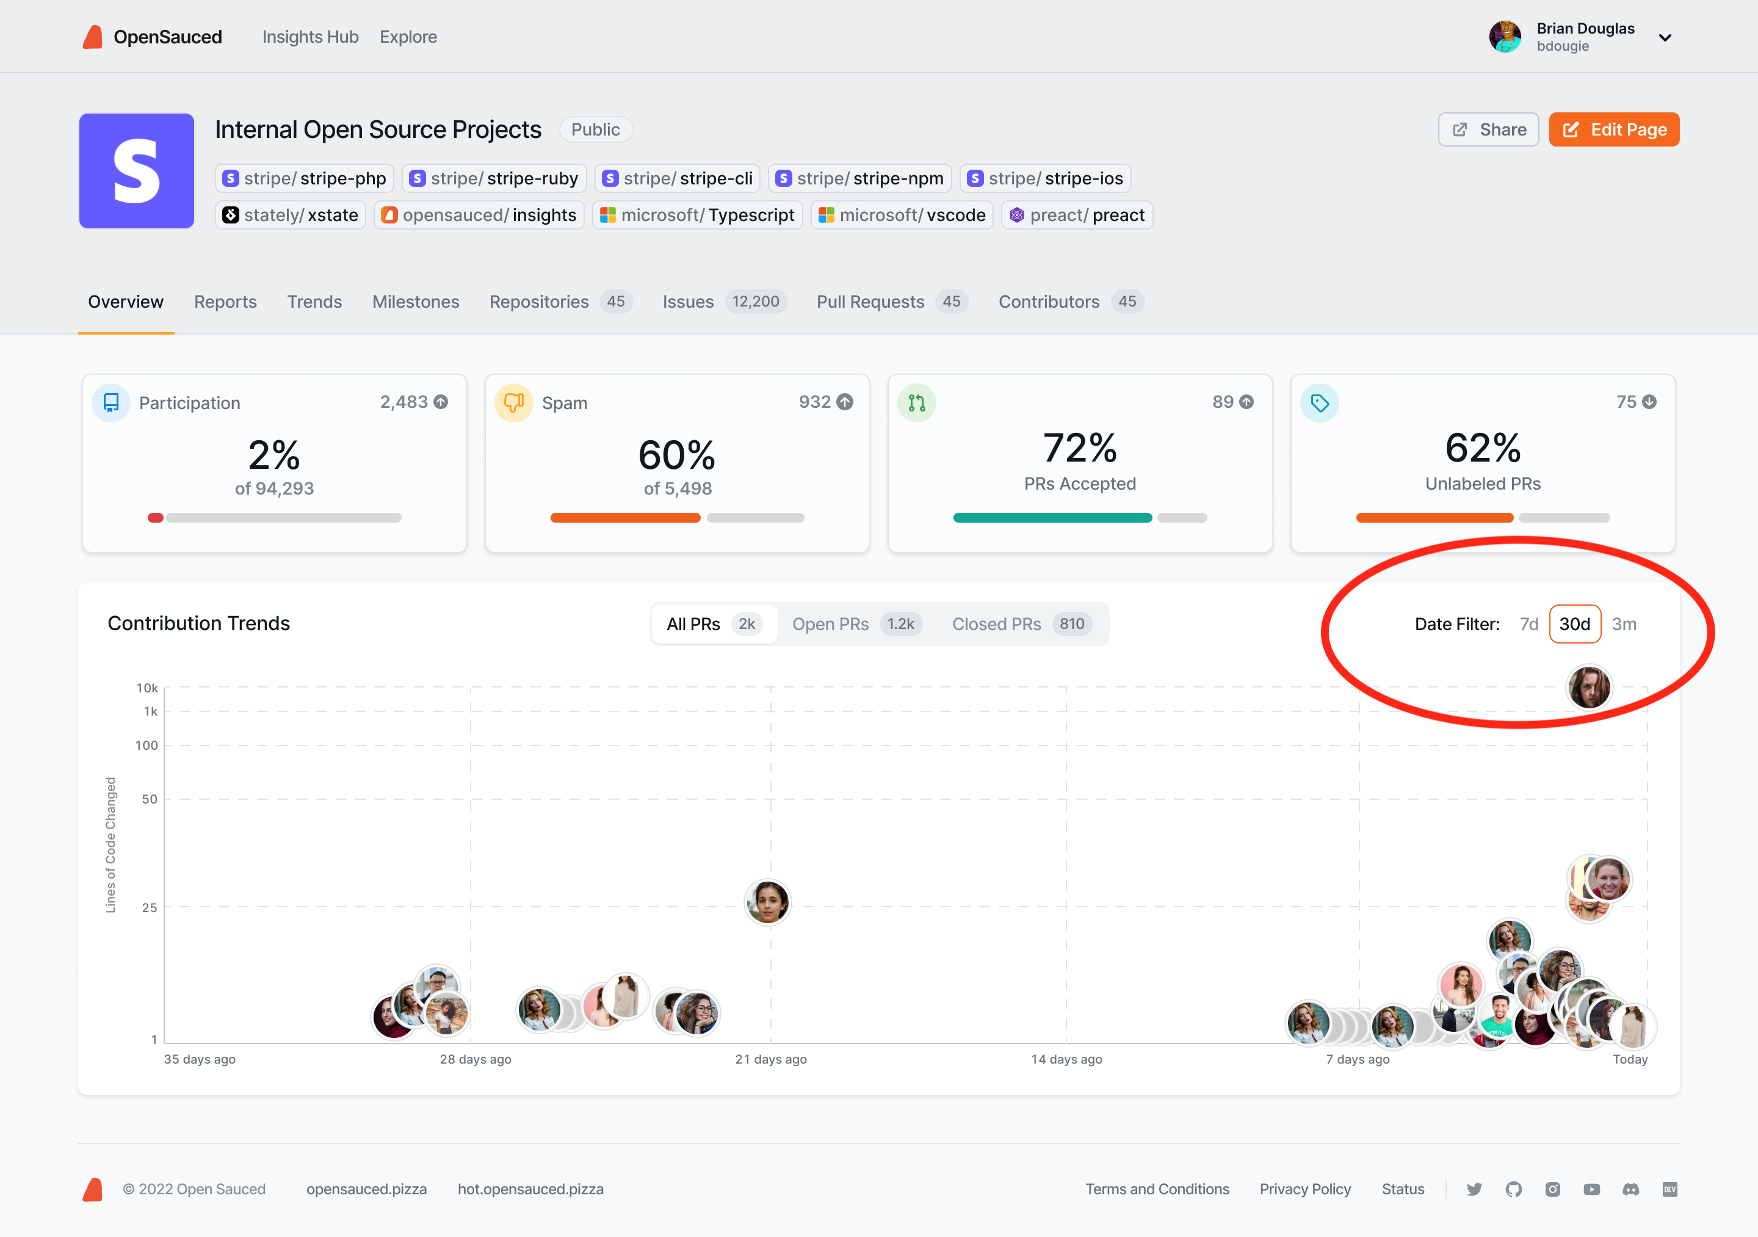Click the large Stripe S page logo

pos(136,171)
